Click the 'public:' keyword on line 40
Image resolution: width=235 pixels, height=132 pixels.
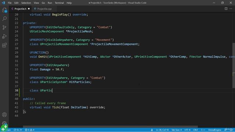(x=29, y=99)
